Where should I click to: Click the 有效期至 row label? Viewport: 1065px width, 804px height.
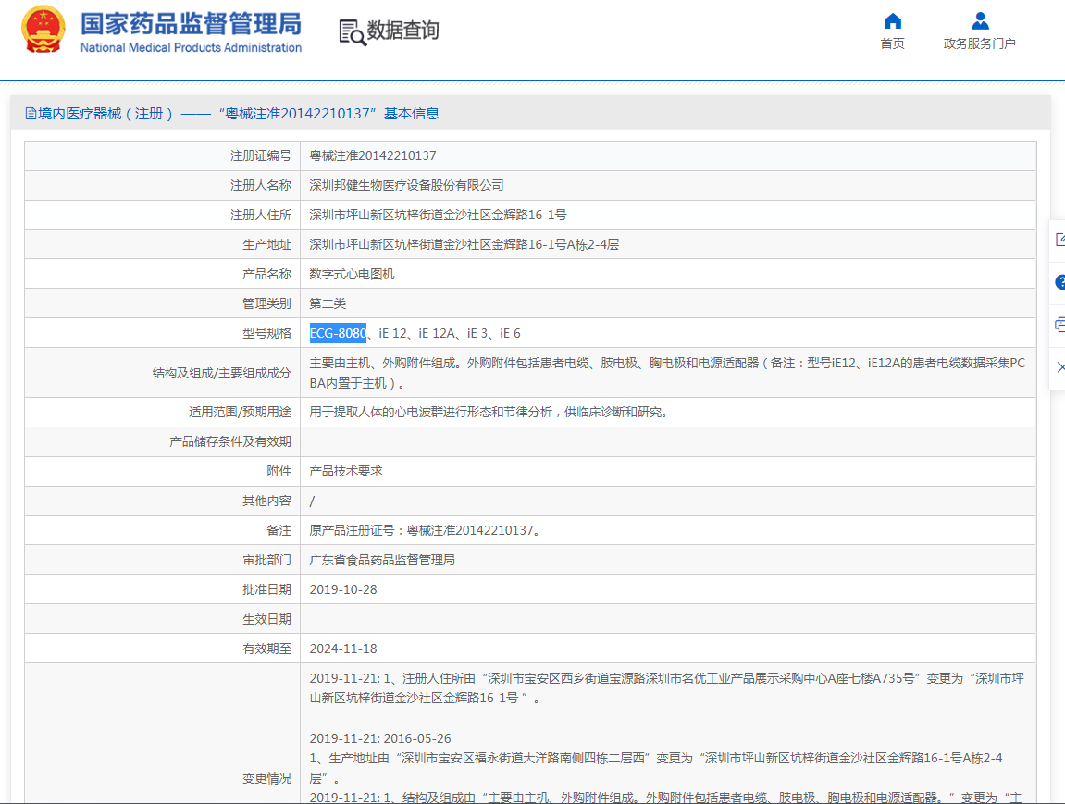tap(266, 649)
